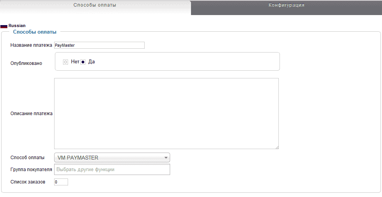Focus the Название платежа field containing PayMaster
Viewport: 382px width, 197px height.
point(99,45)
